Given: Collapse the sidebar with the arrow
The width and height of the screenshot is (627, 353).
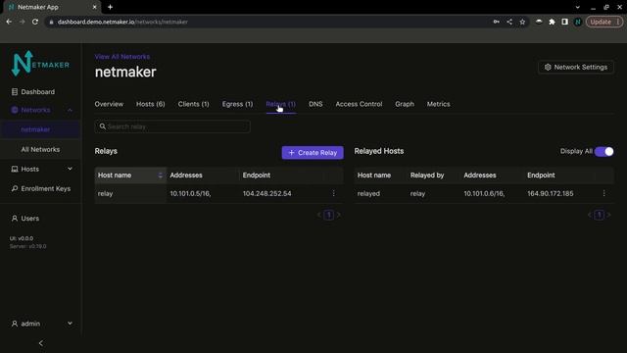Looking at the screenshot, I should coord(41,343).
